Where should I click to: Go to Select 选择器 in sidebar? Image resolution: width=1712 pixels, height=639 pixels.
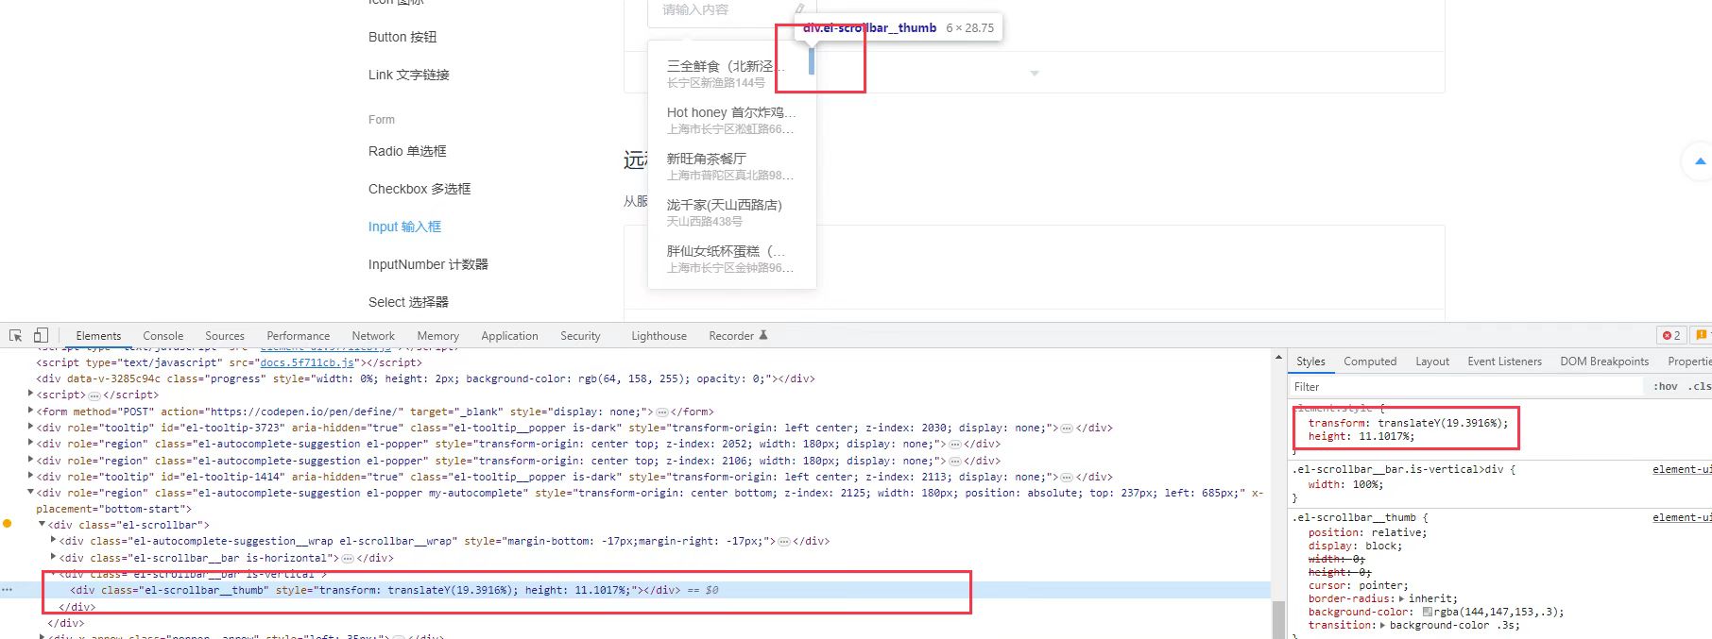[x=408, y=302]
